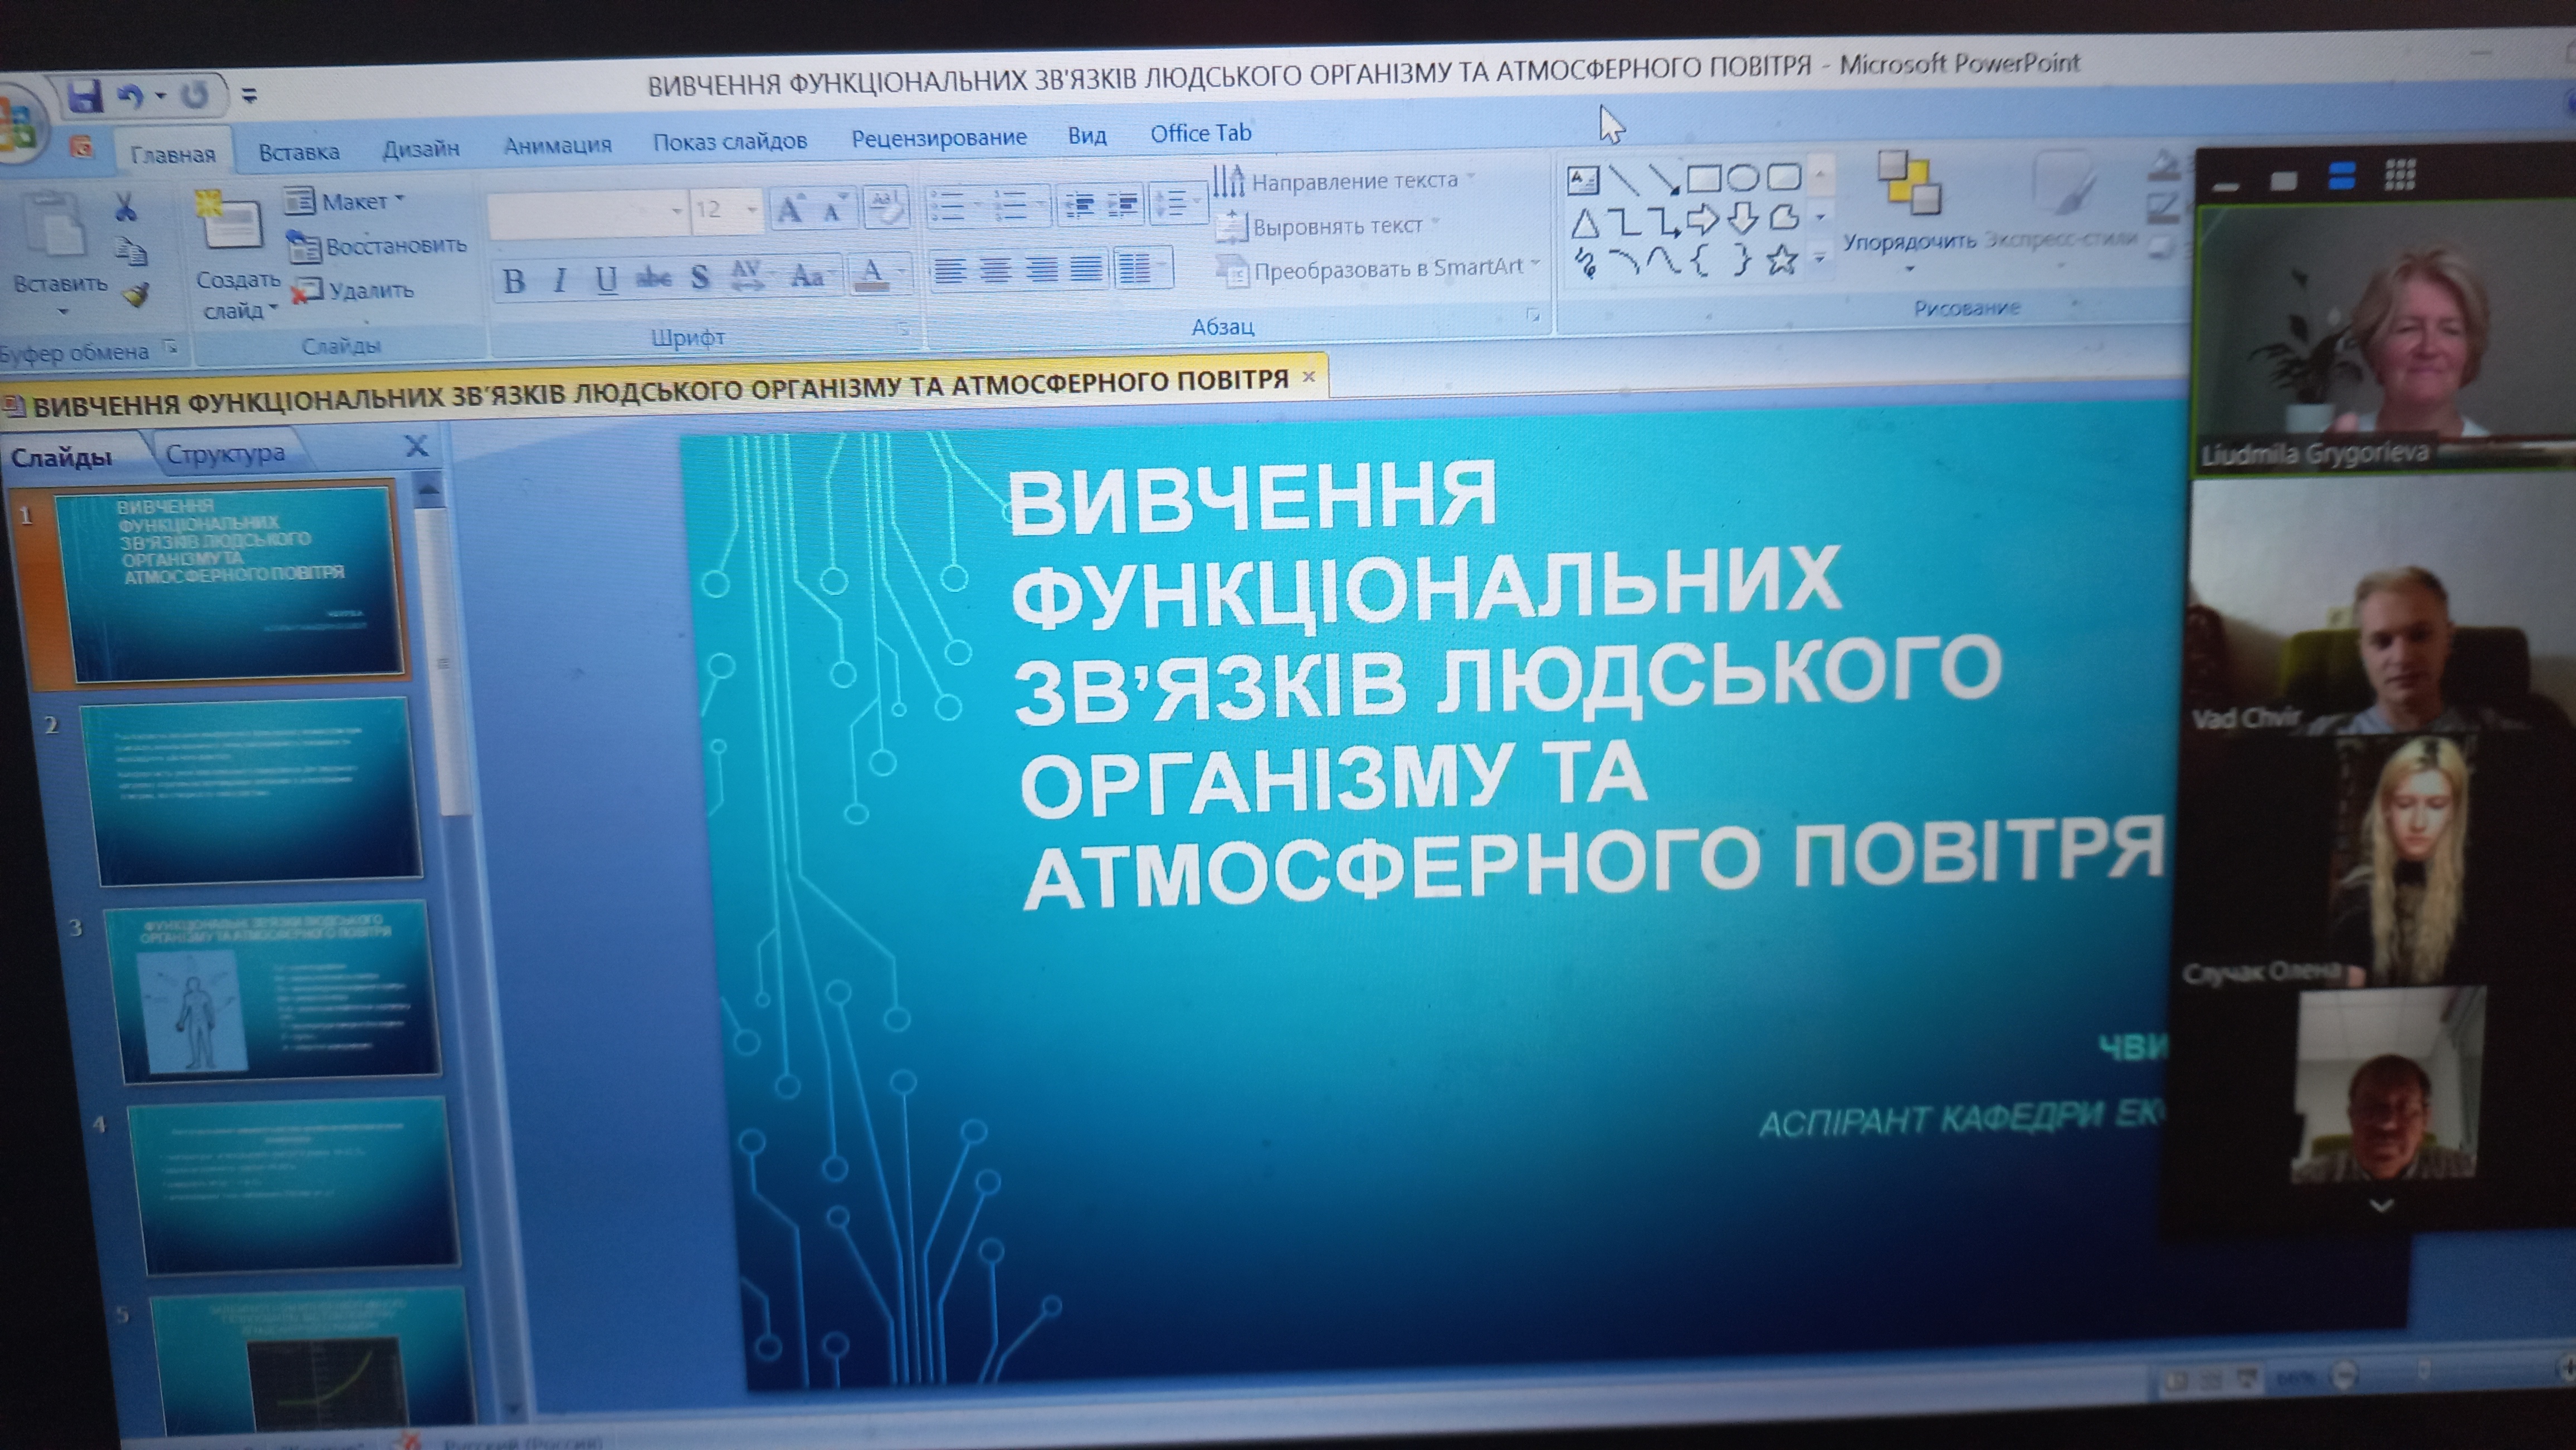The image size is (2576, 1450).
Task: Increase the list indent level
Action: [x=1122, y=204]
